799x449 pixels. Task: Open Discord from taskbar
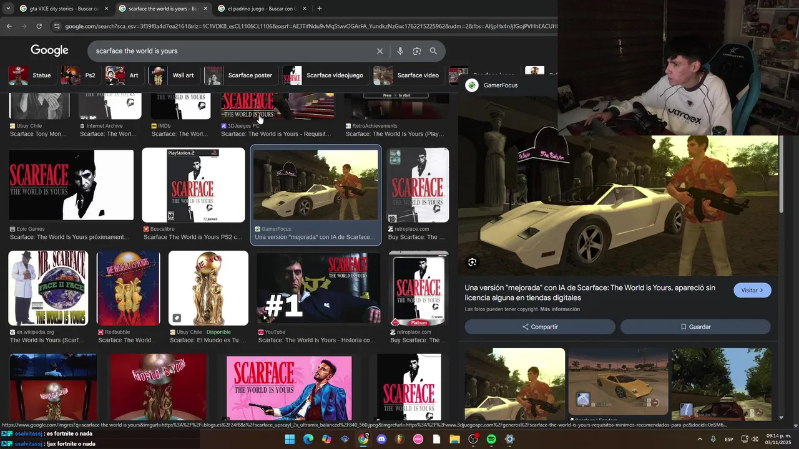[x=381, y=439]
